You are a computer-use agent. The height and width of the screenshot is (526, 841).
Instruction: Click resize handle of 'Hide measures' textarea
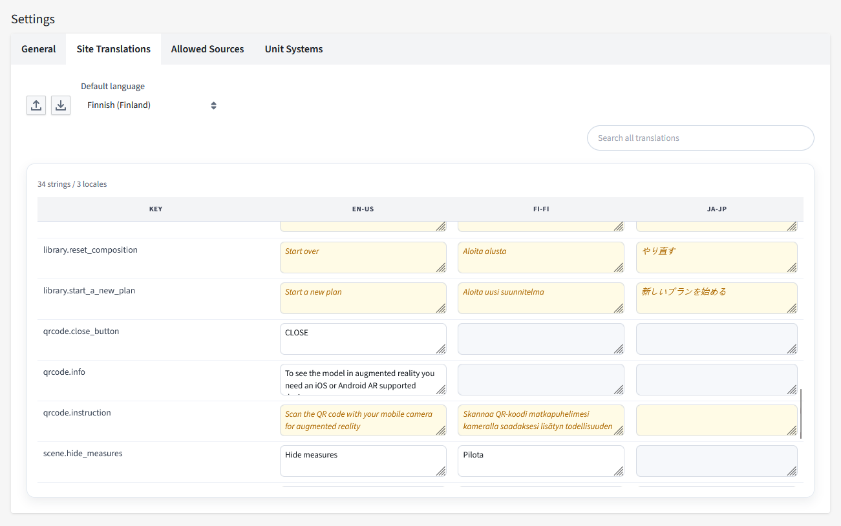point(441,471)
